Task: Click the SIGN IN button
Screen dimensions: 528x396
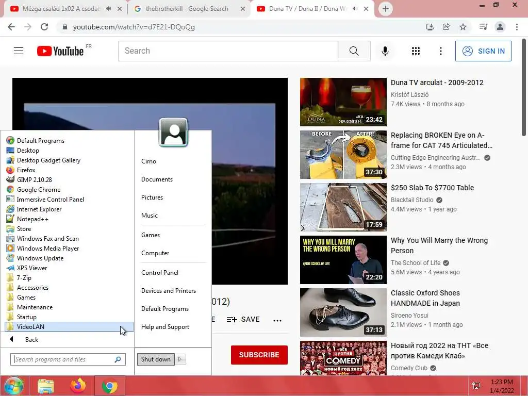Action: point(483,51)
